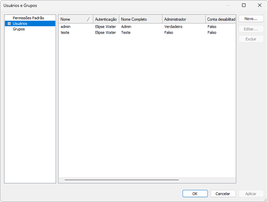Click the Novo... button
The height and width of the screenshot is (202, 268).
[x=251, y=19]
